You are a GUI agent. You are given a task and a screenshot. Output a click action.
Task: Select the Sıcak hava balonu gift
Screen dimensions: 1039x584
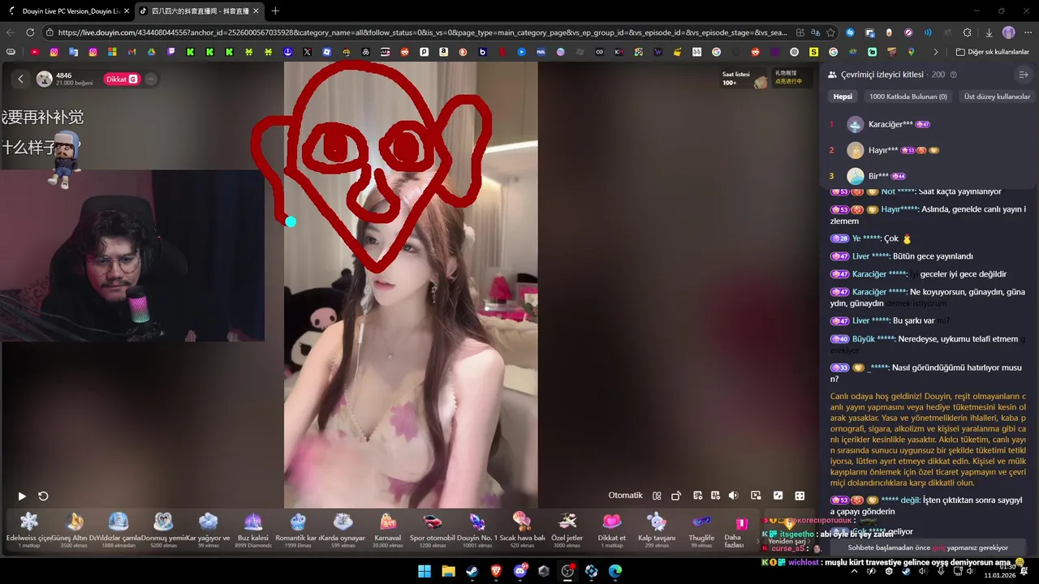[x=522, y=530]
